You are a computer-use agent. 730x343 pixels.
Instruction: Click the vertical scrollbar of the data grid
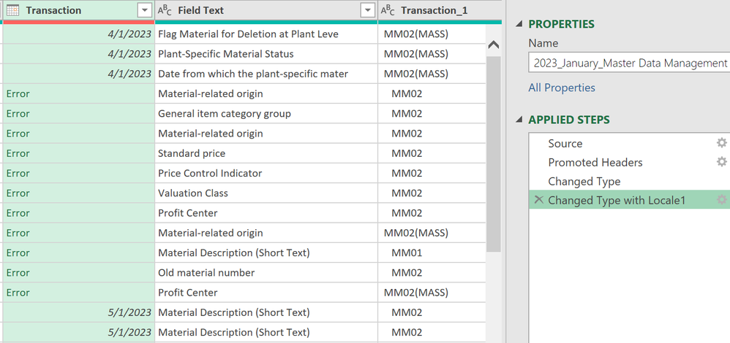(x=494, y=153)
